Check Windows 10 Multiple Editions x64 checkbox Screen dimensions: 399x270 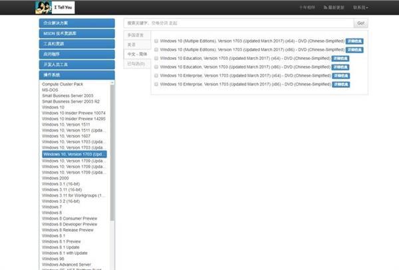(156, 41)
